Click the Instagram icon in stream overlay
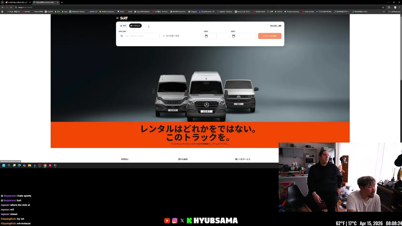The image size is (402, 226). pos(175,221)
